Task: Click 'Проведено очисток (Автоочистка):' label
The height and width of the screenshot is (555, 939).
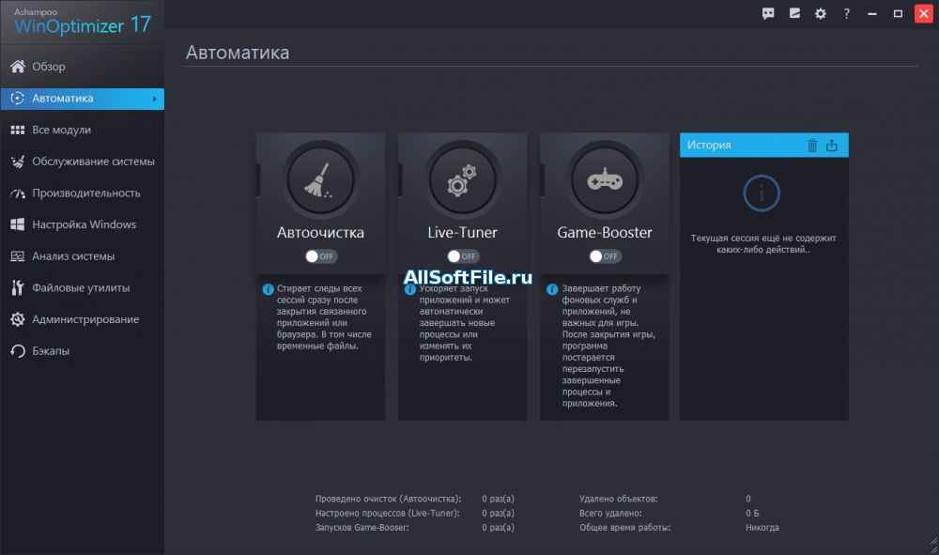Action: point(388,499)
